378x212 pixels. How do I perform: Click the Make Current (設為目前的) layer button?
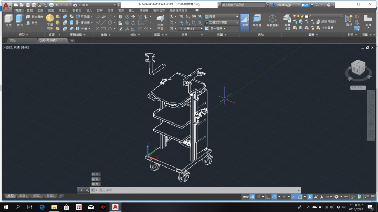point(325,22)
